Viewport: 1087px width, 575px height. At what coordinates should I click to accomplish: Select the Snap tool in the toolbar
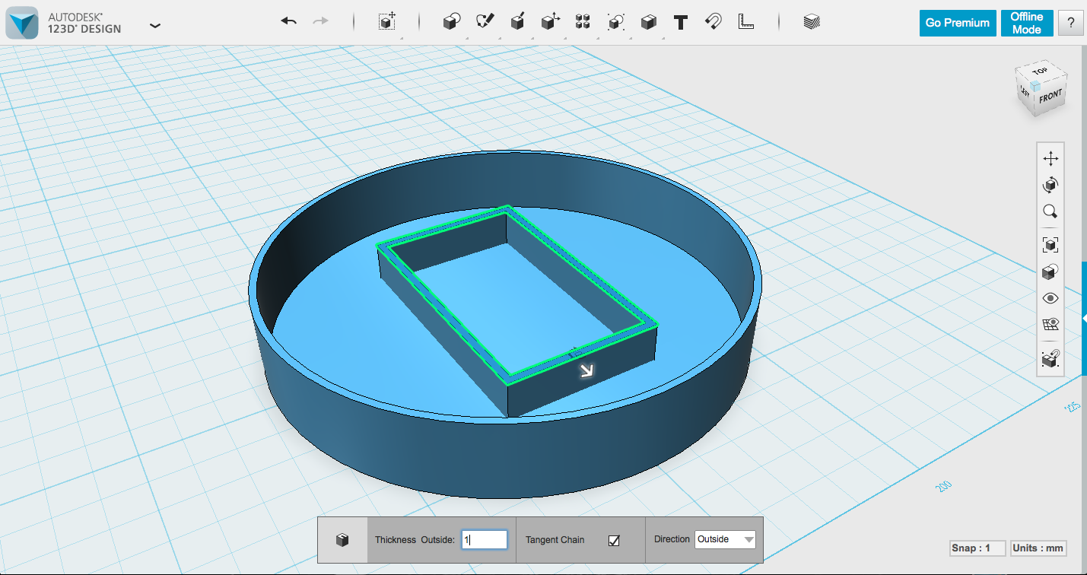tap(712, 21)
